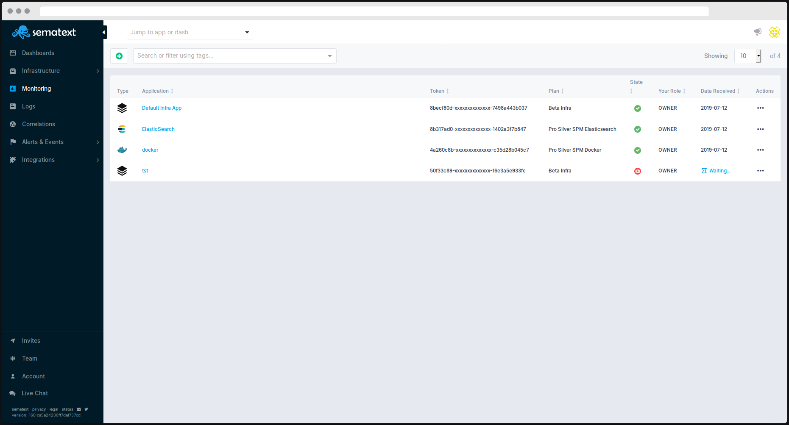Click the Live Chat bubble icon
Viewport: 789px width, 425px height.
pos(12,393)
